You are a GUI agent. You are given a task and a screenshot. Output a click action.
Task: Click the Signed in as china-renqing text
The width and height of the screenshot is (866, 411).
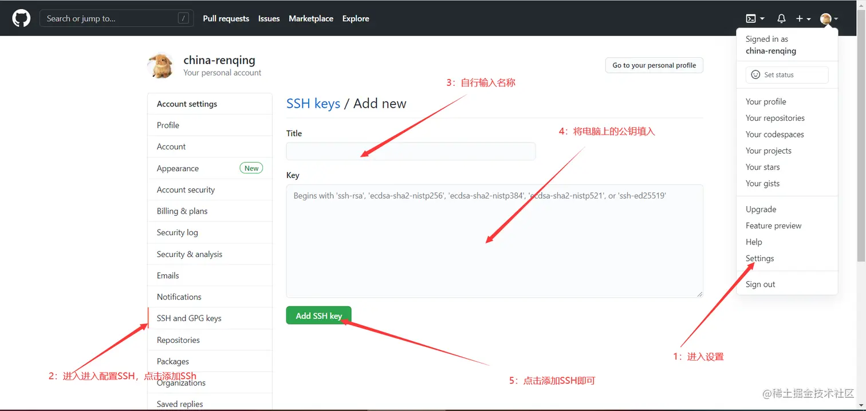click(771, 45)
